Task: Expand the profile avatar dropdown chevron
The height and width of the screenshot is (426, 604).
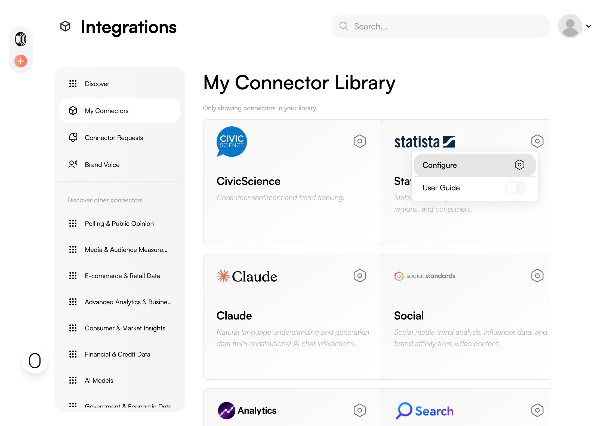Action: [589, 26]
